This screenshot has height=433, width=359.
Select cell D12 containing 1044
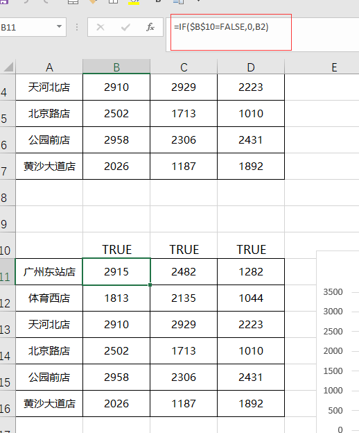[x=251, y=298]
